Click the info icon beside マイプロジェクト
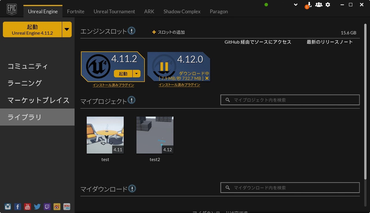370x213 pixels. (x=132, y=100)
